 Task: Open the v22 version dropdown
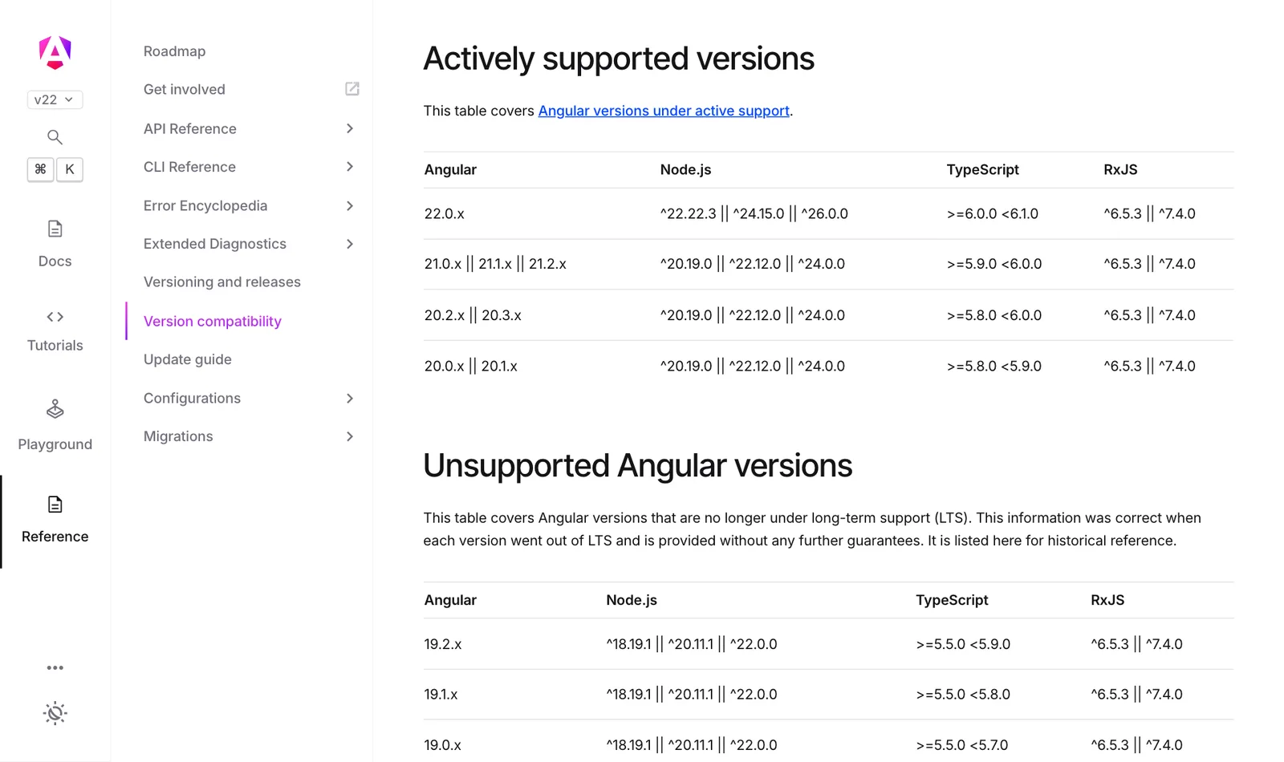55,99
